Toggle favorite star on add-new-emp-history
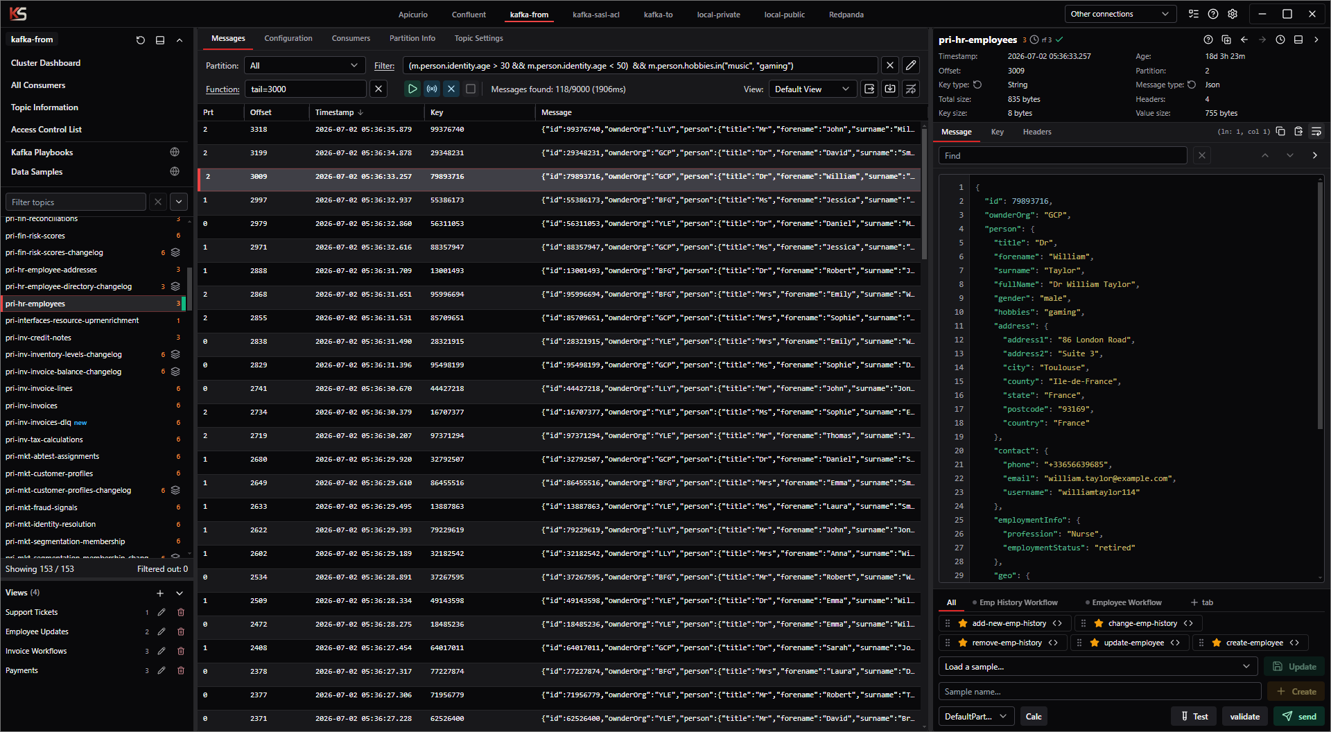Viewport: 1331px width, 732px height. (963, 623)
